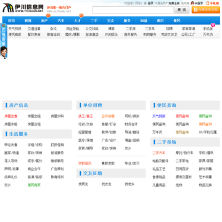
Task: Click 搬家/快递 under 生活服务
Action: tap(12, 153)
